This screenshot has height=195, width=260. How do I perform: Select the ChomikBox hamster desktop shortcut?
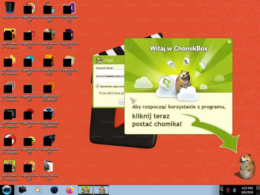10,170
